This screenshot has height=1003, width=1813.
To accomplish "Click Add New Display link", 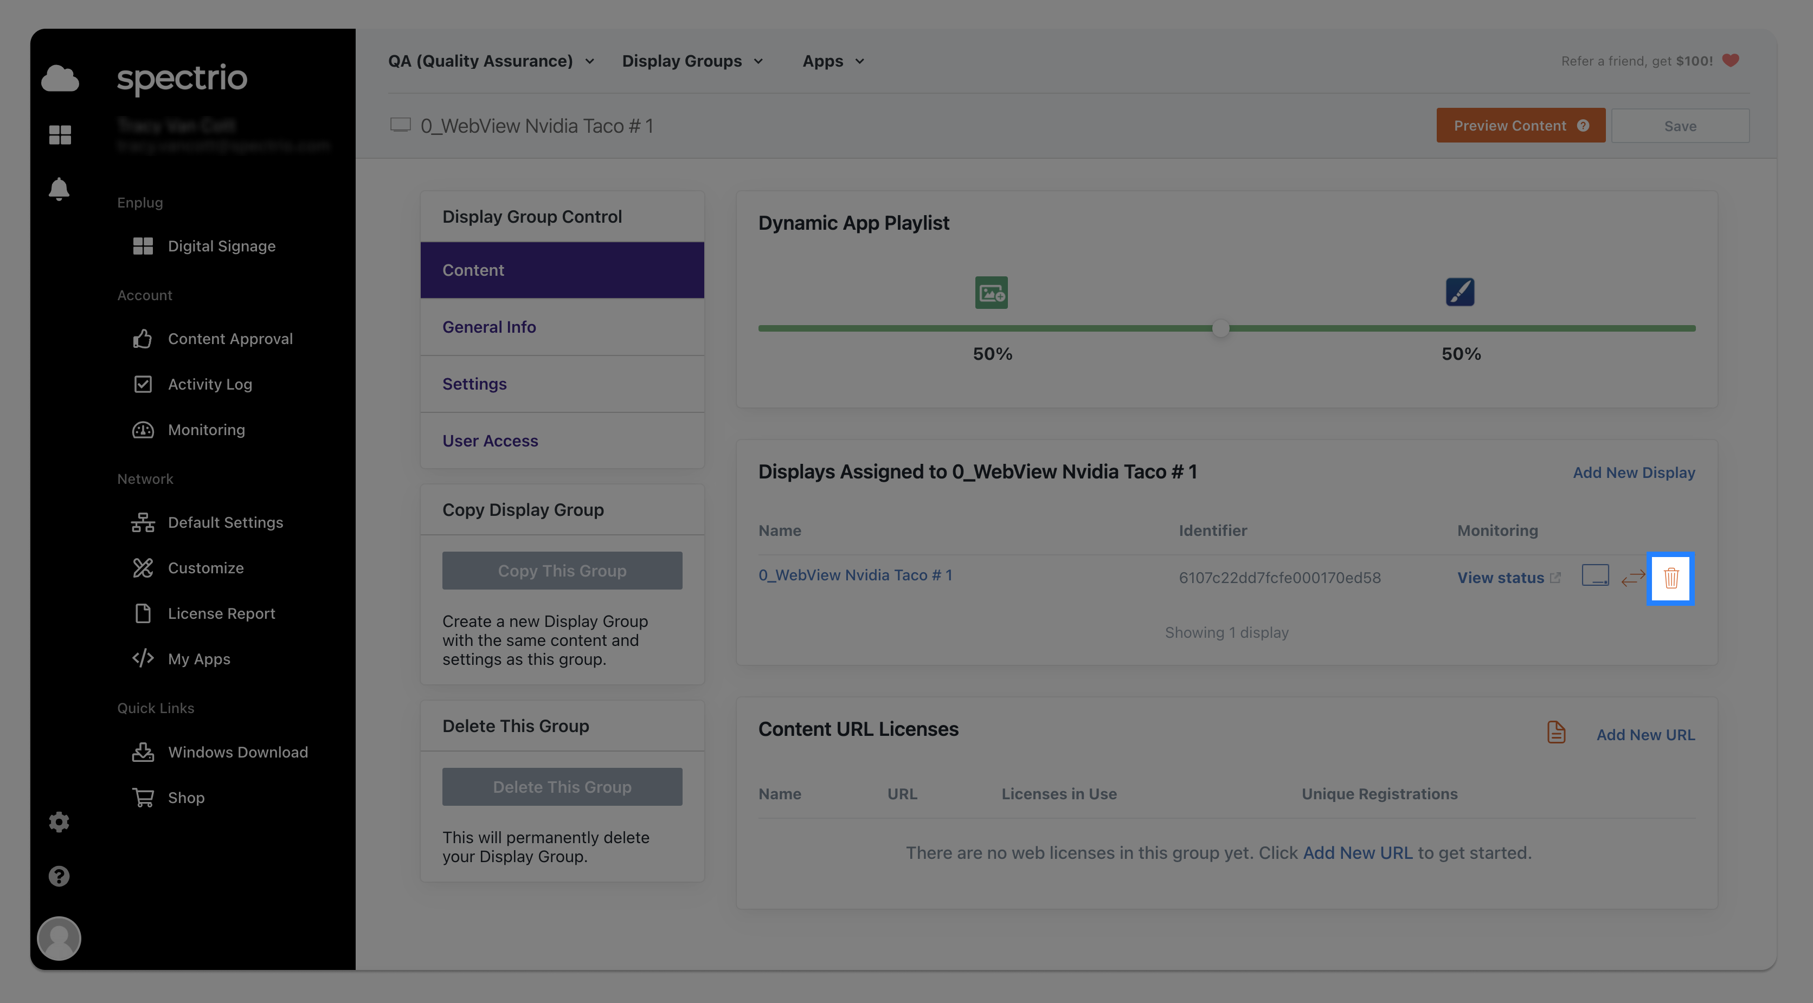I will 1634,473.
